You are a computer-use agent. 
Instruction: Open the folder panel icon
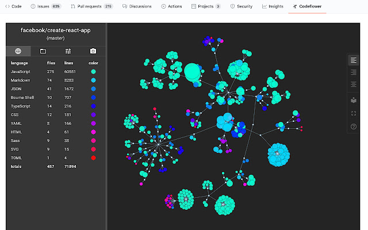coord(43,51)
